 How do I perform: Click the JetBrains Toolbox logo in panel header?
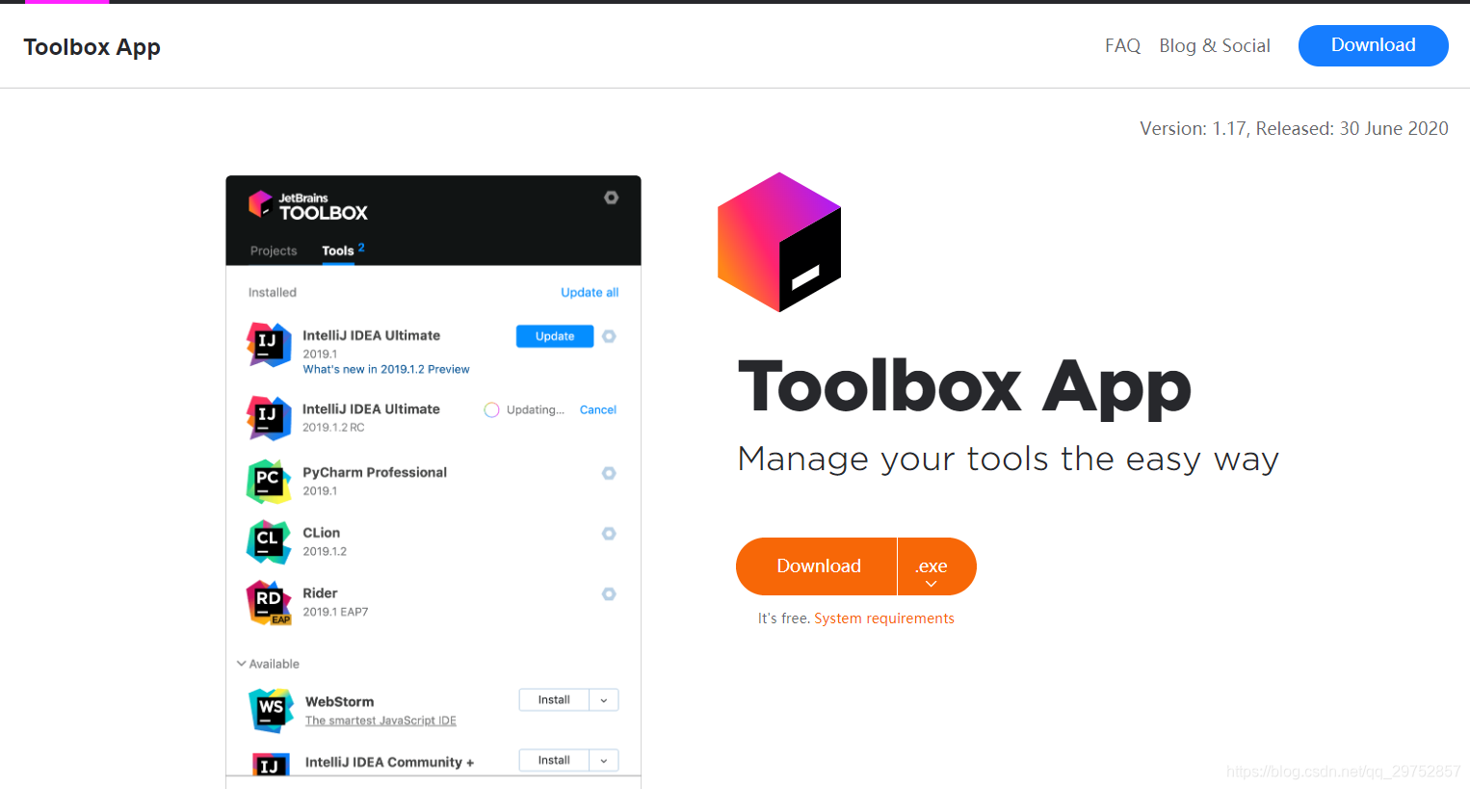[308, 205]
